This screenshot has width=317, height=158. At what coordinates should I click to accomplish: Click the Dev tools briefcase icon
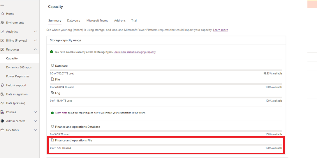coord(2,130)
